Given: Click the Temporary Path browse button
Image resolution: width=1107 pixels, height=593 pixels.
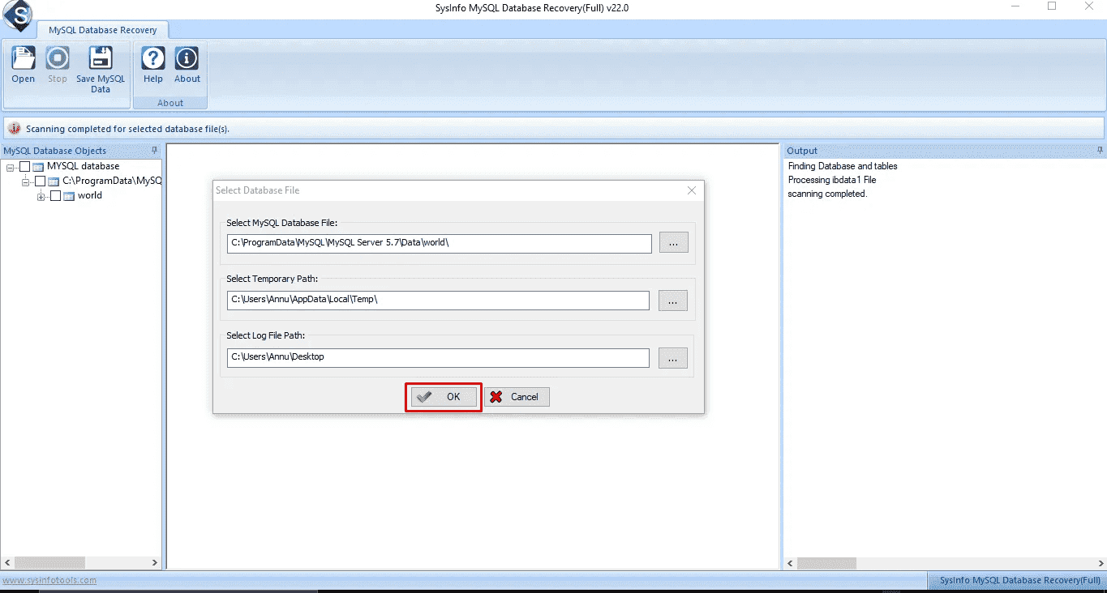Looking at the screenshot, I should click(x=673, y=300).
